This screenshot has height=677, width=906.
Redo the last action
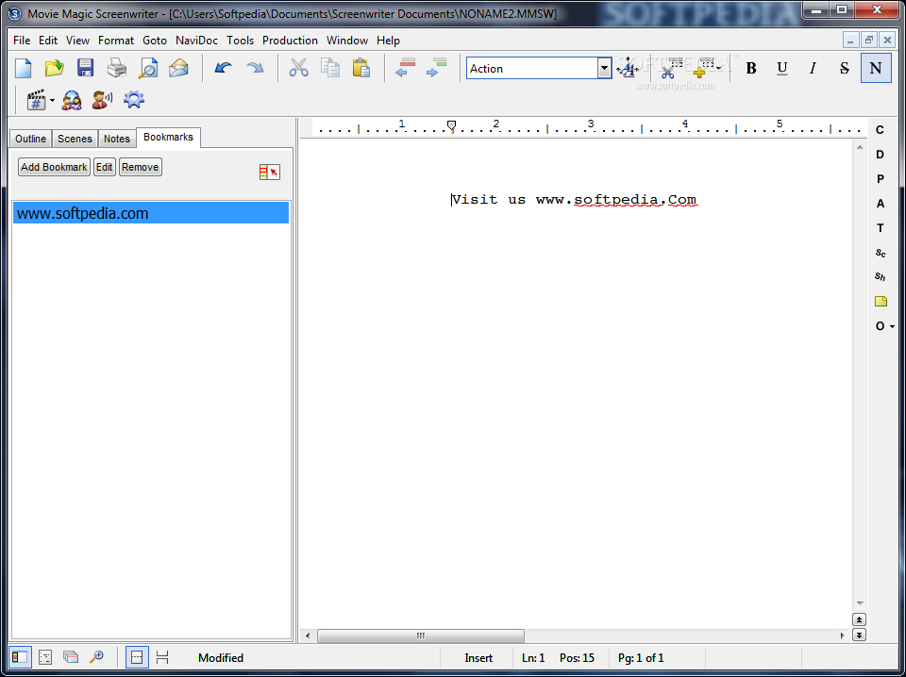click(x=255, y=68)
